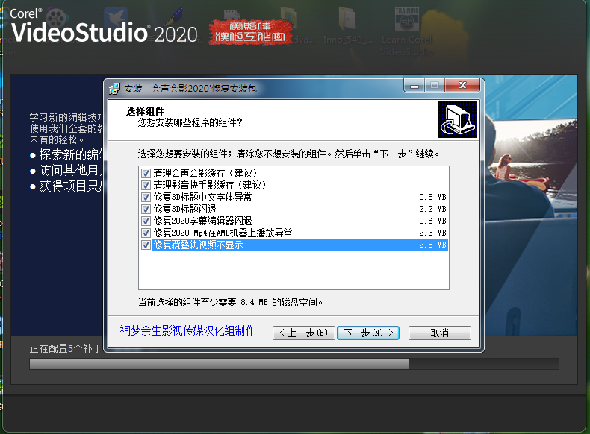590x434 pixels.
Task: Minimize the 修复安装包 installer dialog
Action: (x=414, y=85)
